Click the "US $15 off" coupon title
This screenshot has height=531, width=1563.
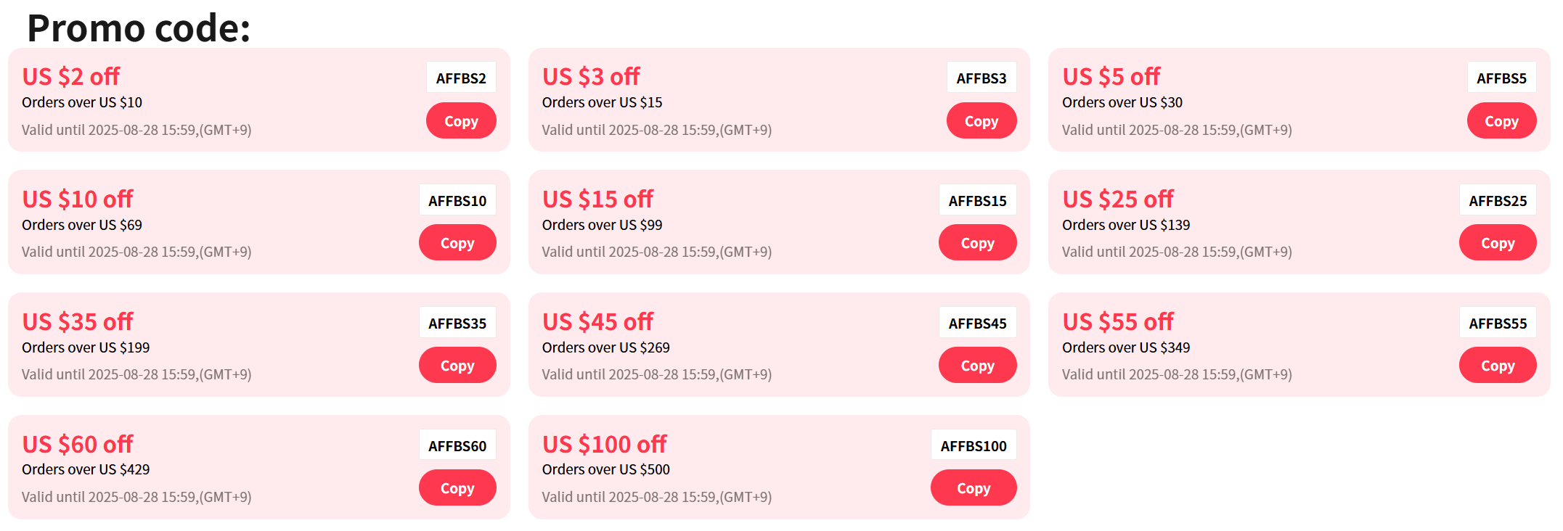pyautogui.click(x=597, y=199)
